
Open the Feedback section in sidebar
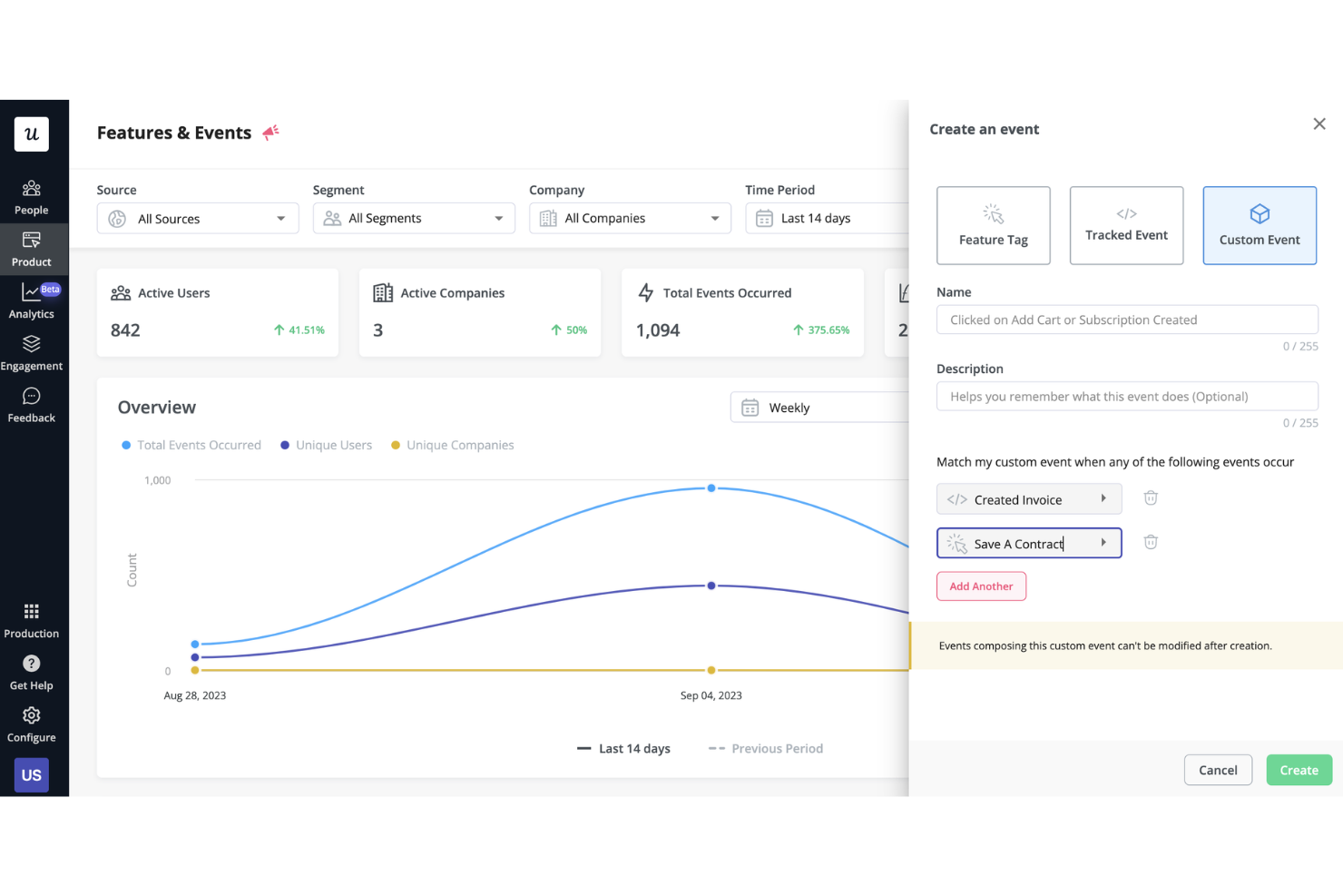pos(33,404)
